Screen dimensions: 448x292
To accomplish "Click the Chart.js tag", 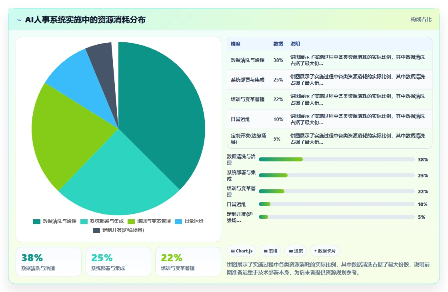I will click(x=242, y=251).
